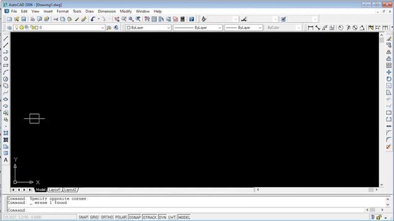This screenshot has height=221, width=394.
Task: Click the Text Style icon
Action: pos(204,19)
